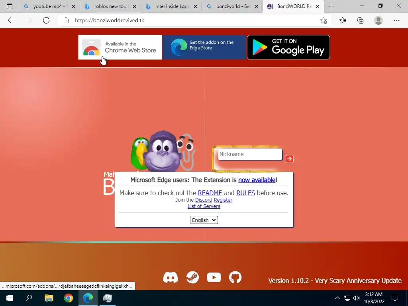The width and height of the screenshot is (408, 306).
Task: Open the Collections panel
Action: [x=360, y=20]
